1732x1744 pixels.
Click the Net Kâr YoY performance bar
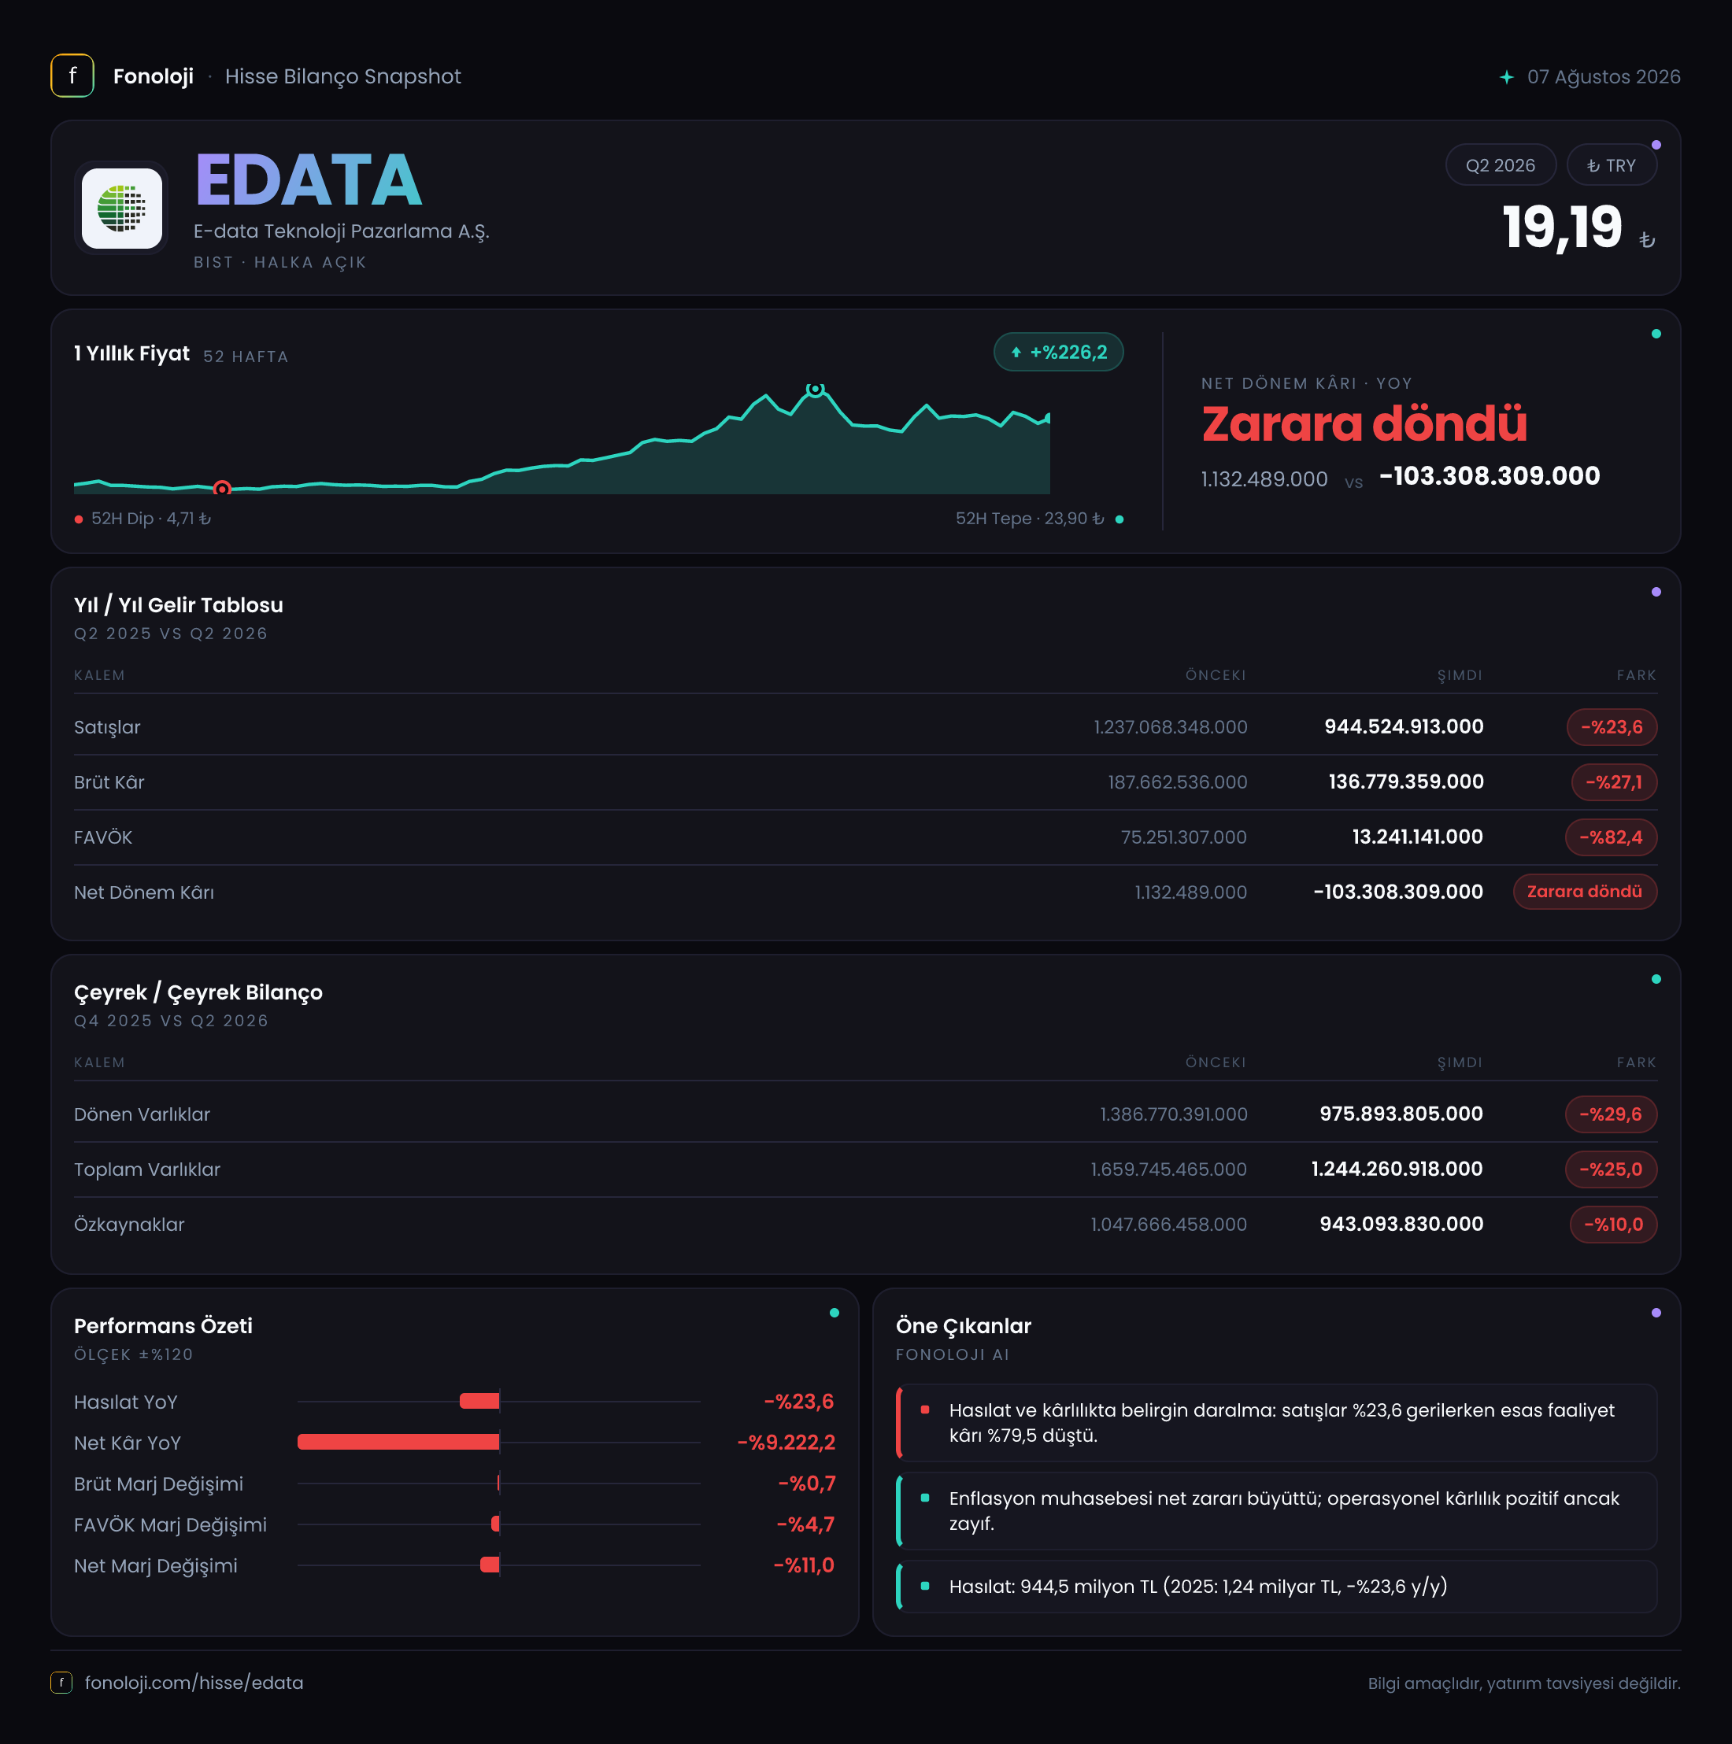tap(398, 1443)
